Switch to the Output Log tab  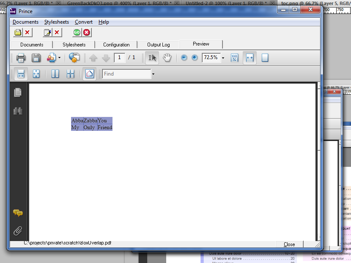pos(159,45)
